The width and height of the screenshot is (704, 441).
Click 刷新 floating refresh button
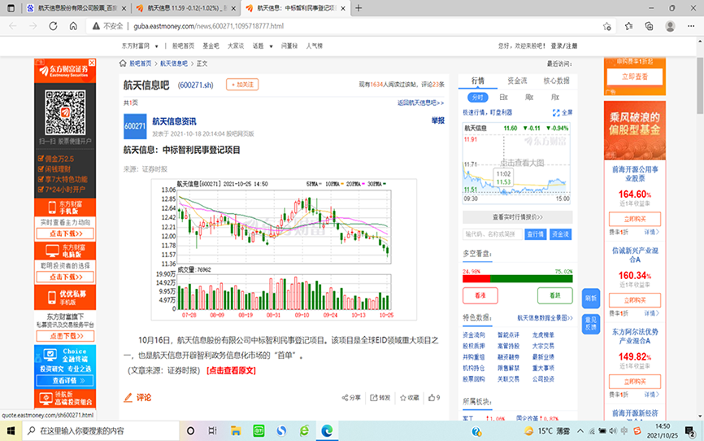[591, 299]
